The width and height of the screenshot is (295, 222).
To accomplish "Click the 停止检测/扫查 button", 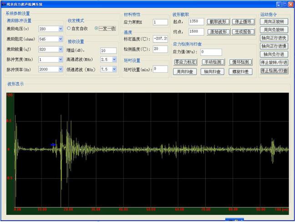I will pos(274,71).
